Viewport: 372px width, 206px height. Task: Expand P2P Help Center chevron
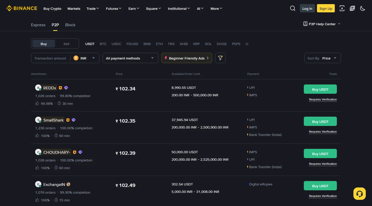[x=339, y=24]
